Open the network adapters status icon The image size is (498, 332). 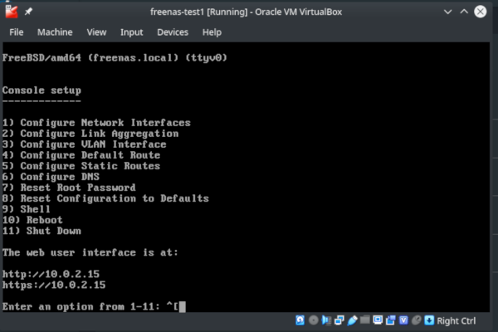pos(339,320)
